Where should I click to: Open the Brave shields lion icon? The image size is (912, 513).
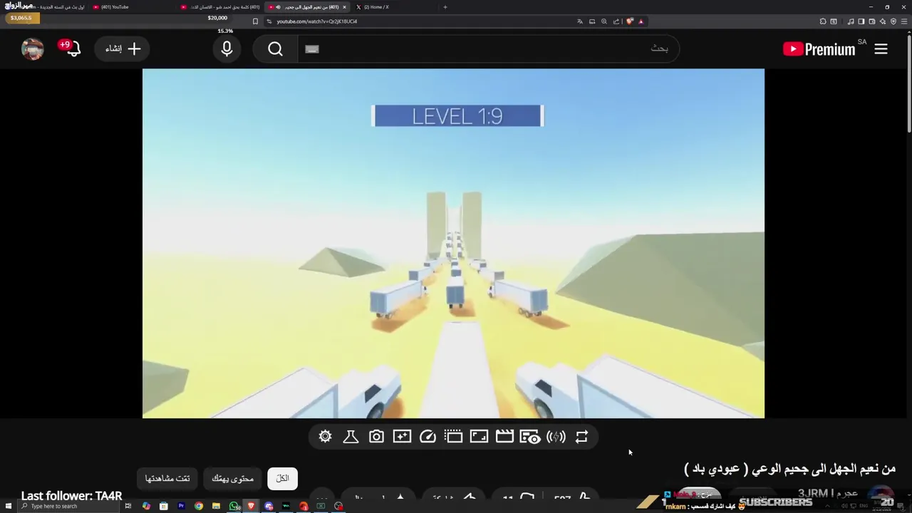click(x=630, y=21)
